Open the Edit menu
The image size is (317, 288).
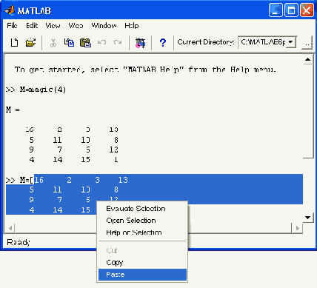32,26
